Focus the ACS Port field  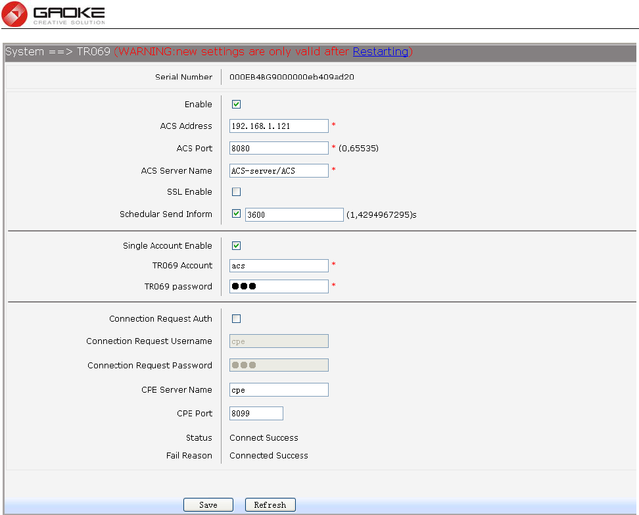point(279,148)
